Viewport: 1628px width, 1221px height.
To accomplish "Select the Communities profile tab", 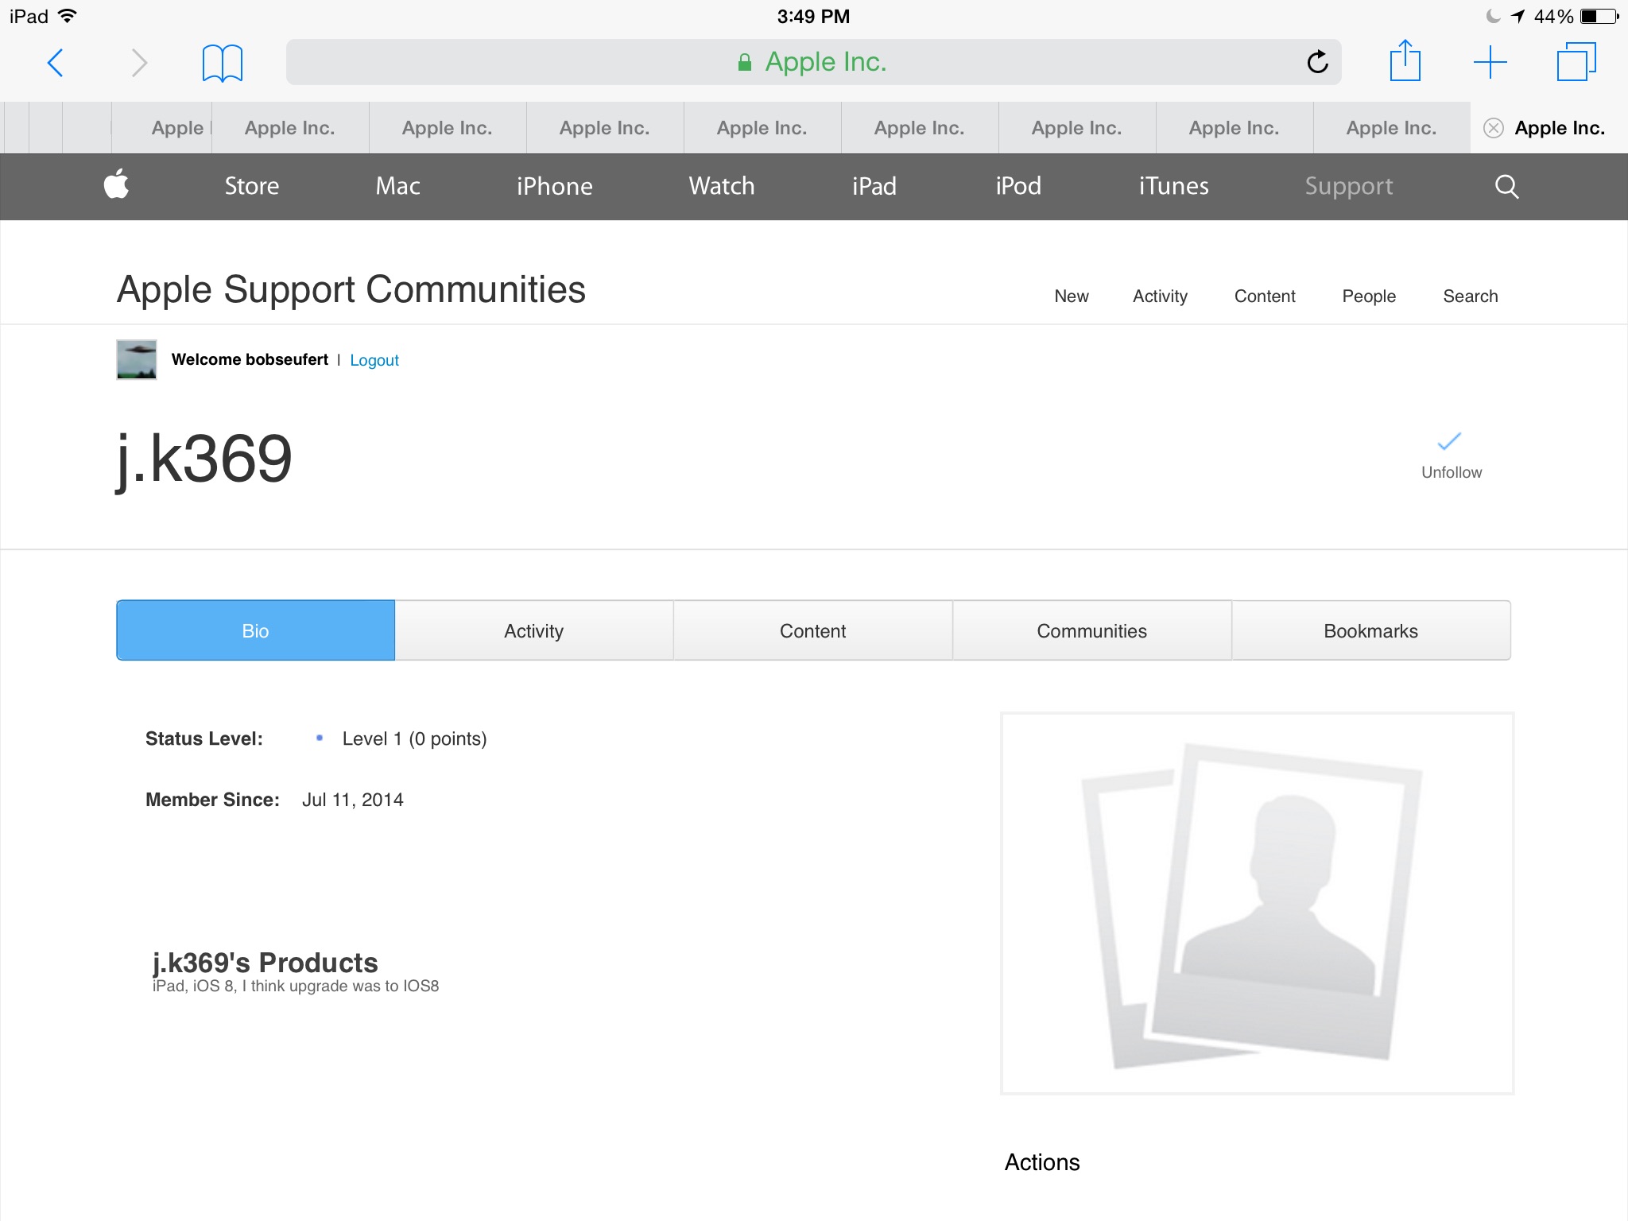I will (1091, 630).
